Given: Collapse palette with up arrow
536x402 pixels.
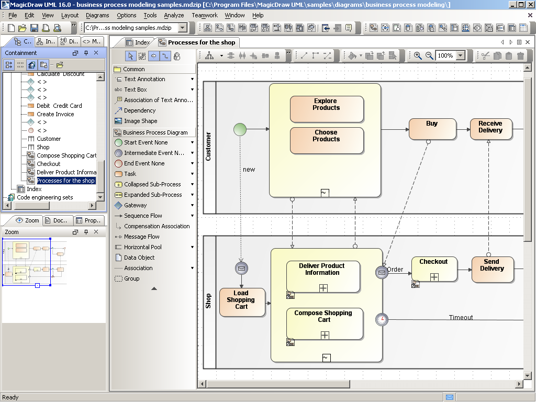Looking at the screenshot, I should tap(154, 288).
